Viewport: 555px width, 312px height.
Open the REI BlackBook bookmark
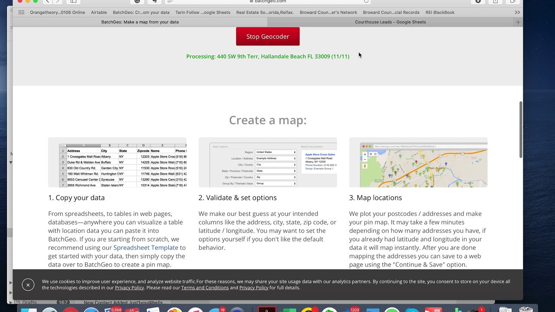pyautogui.click(x=440, y=13)
